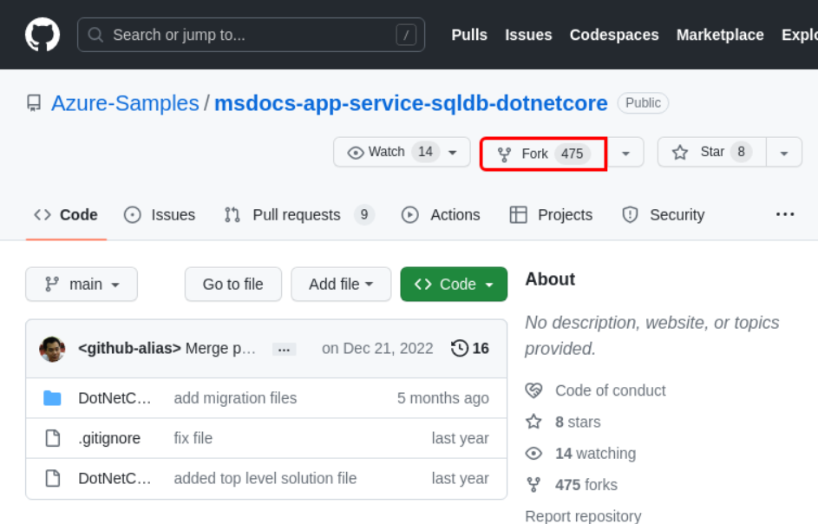Open the green Code clone dropdown
The width and height of the screenshot is (818, 524).
tap(454, 284)
